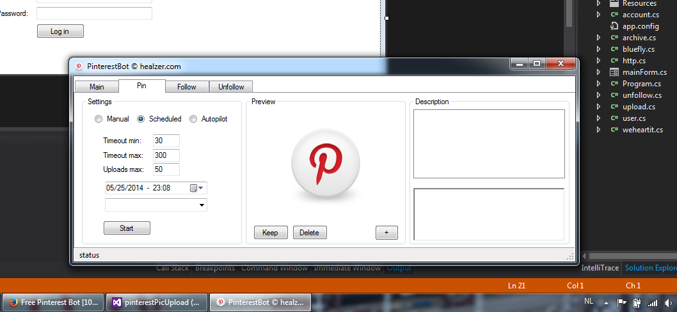Click the Resources folder icon

tap(614, 3)
